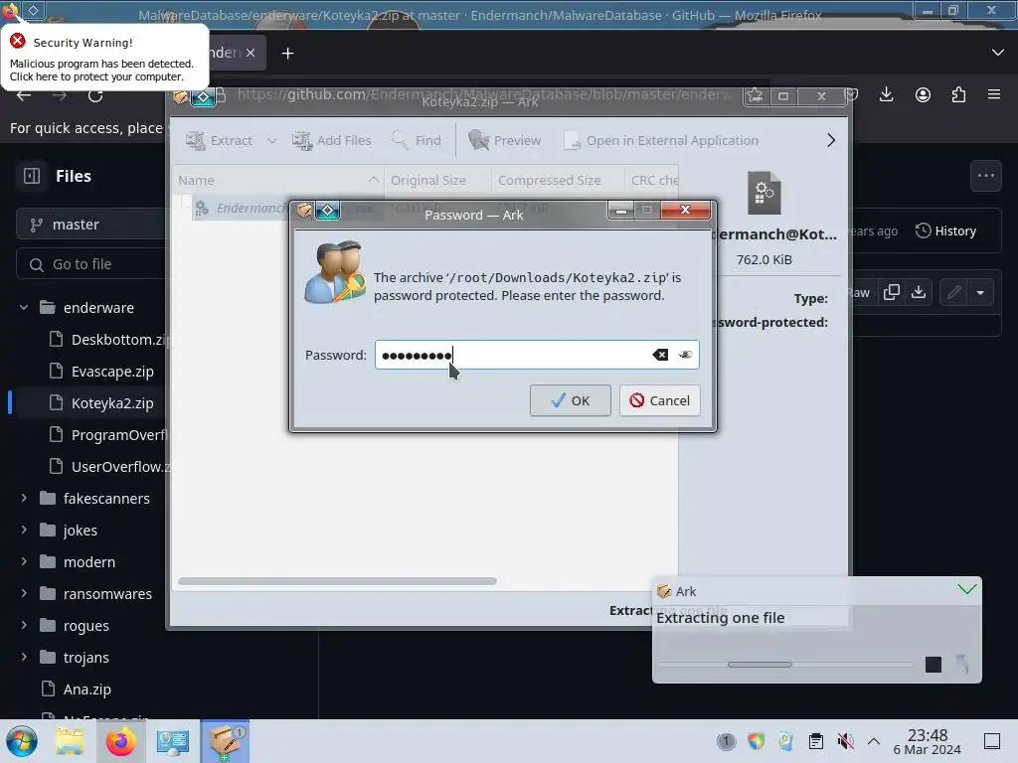This screenshot has width=1018, height=763.
Task: Open the master branch selector
Action: pos(90,225)
